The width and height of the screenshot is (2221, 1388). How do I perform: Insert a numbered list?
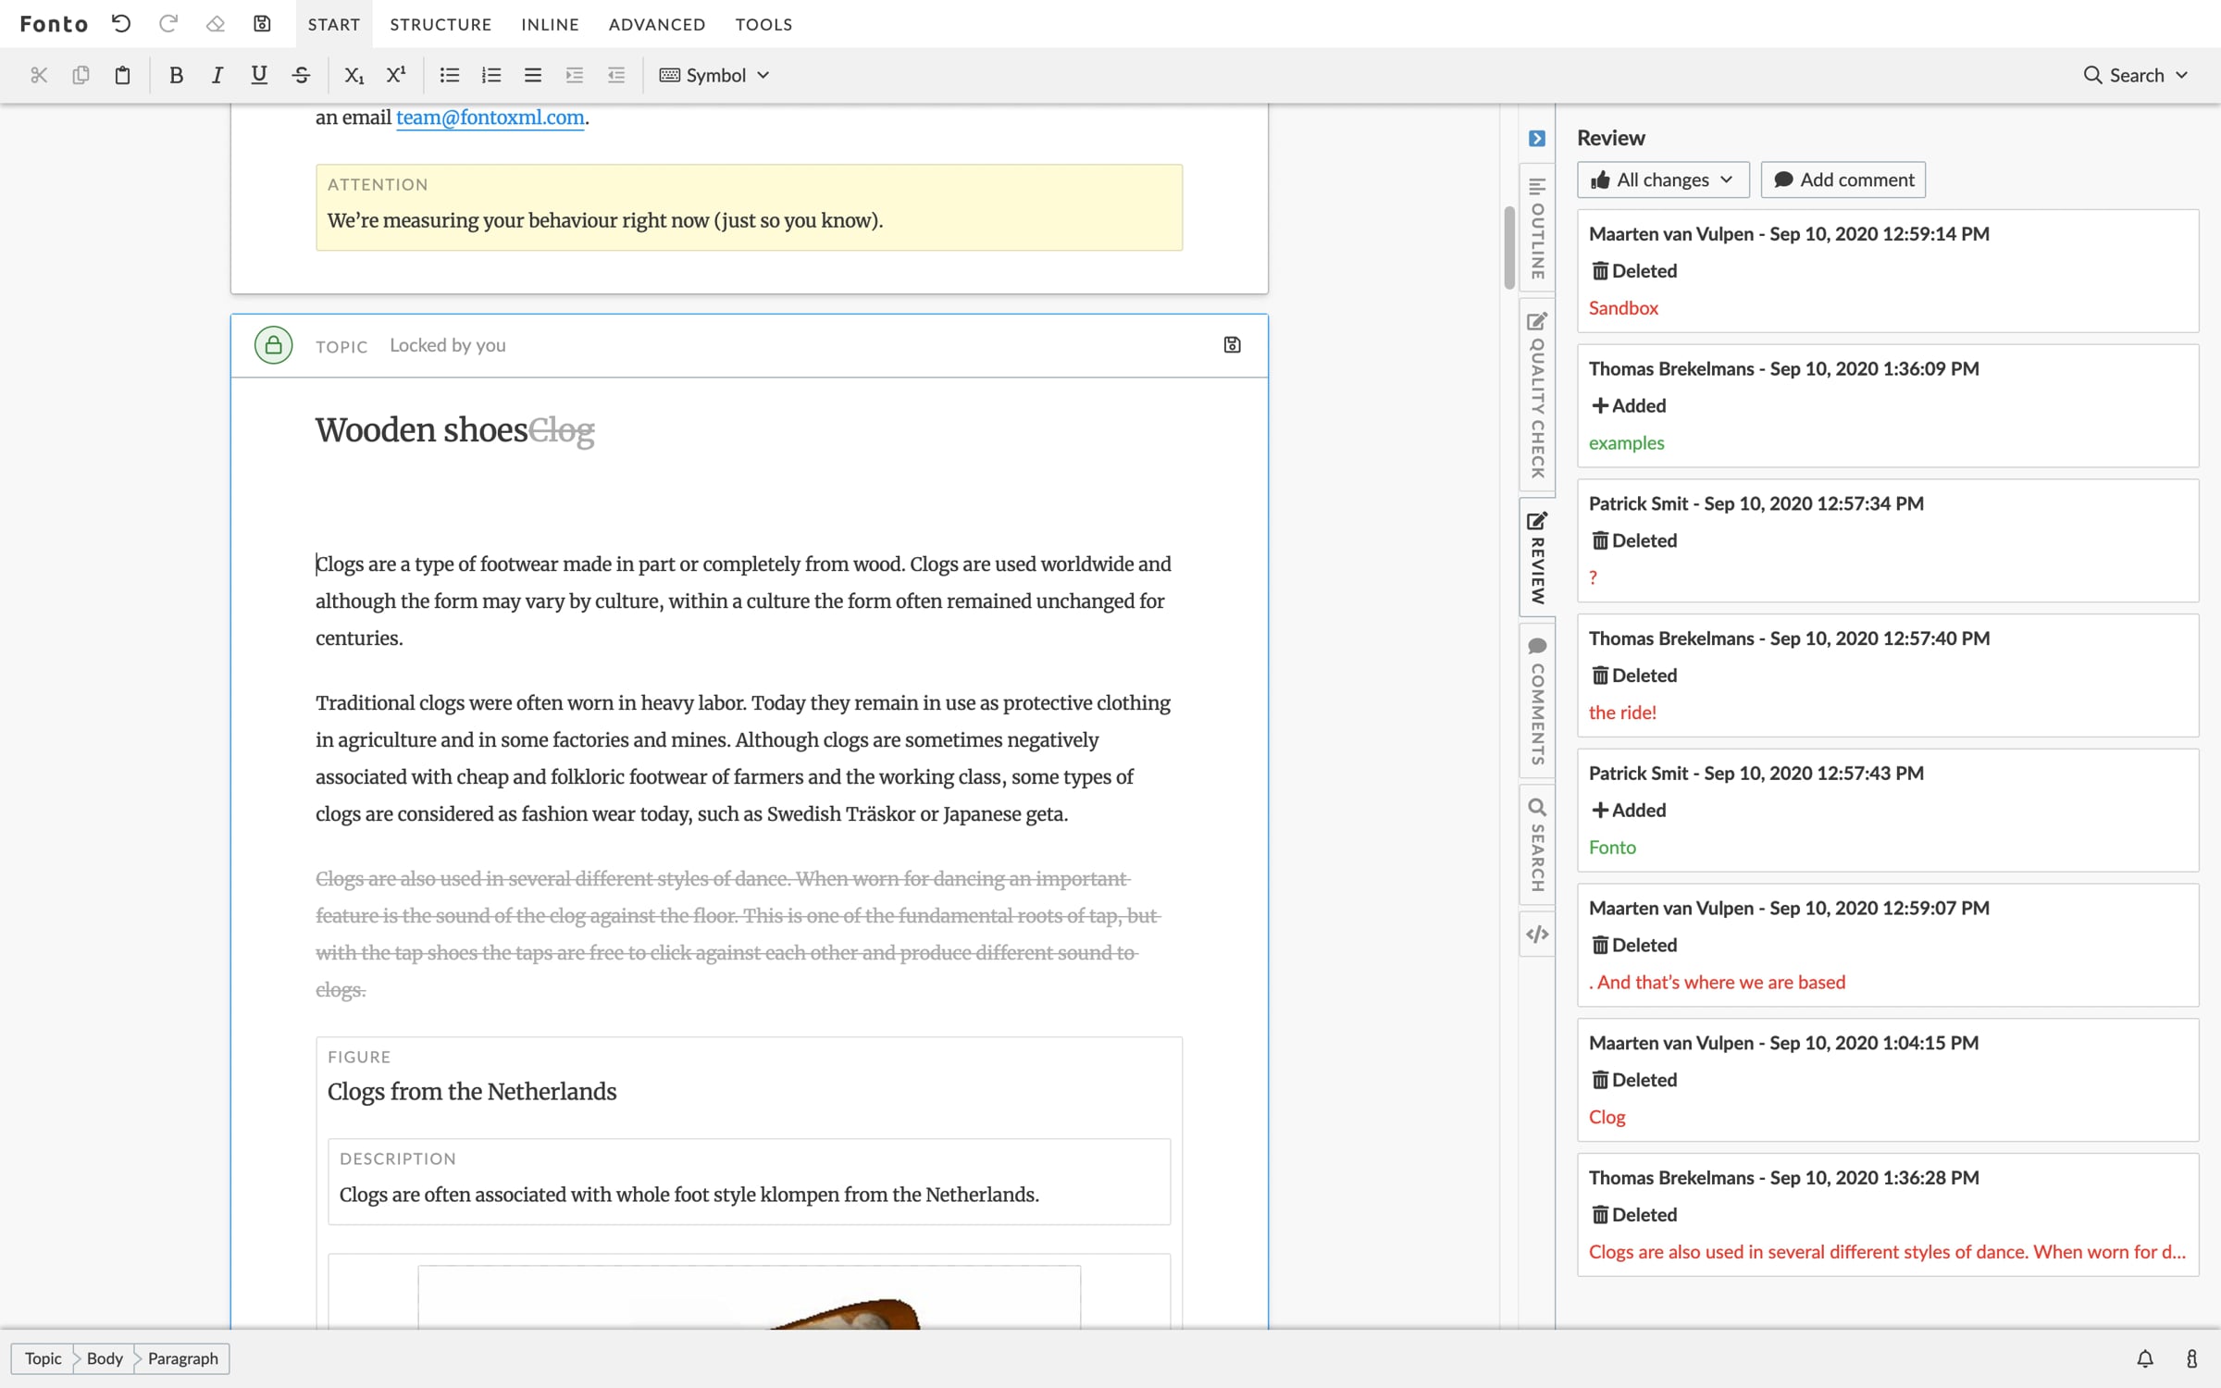[x=491, y=75]
